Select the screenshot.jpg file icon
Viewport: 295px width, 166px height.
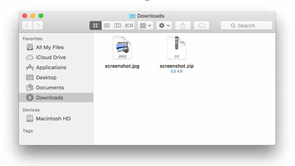tap(122, 48)
